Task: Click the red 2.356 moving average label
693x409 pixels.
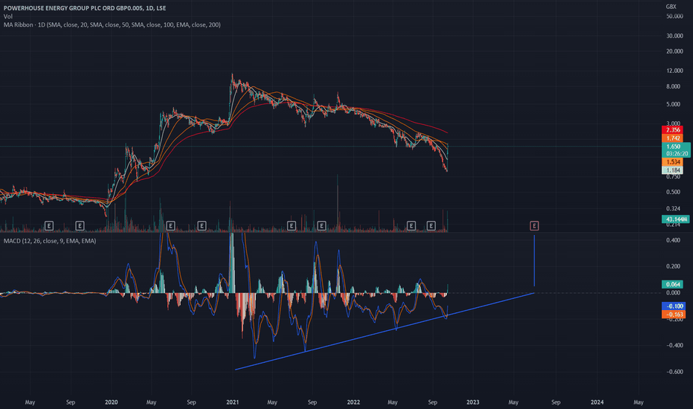Action: click(672, 130)
